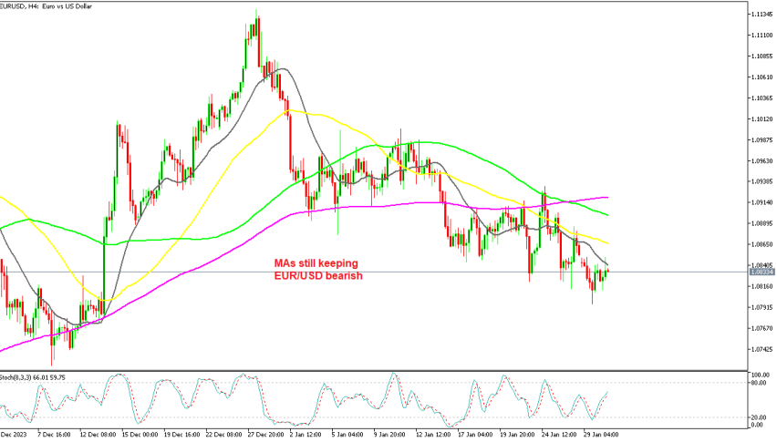
Task: Click the 'MAs still keeping EUR/USD bearish' annotation
Action: click(x=318, y=269)
